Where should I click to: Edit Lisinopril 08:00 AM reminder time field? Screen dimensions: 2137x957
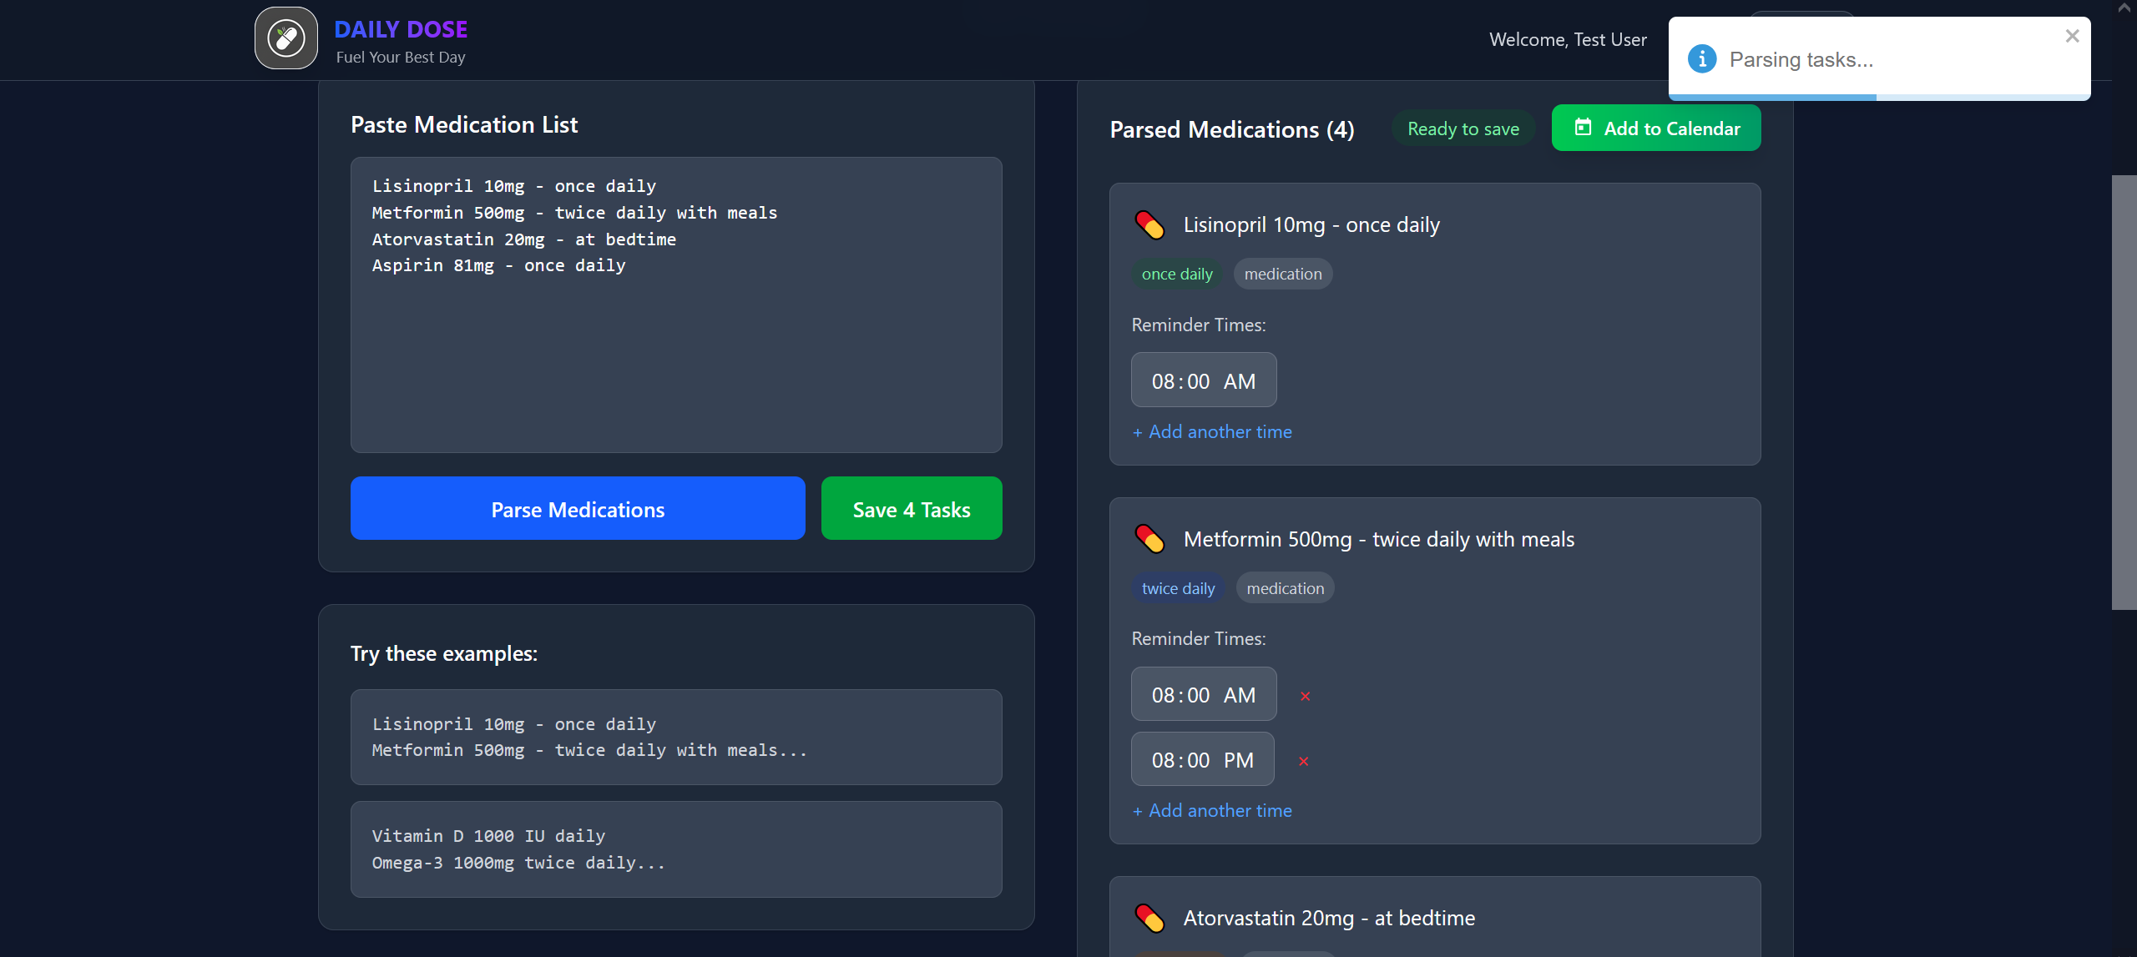point(1203,381)
